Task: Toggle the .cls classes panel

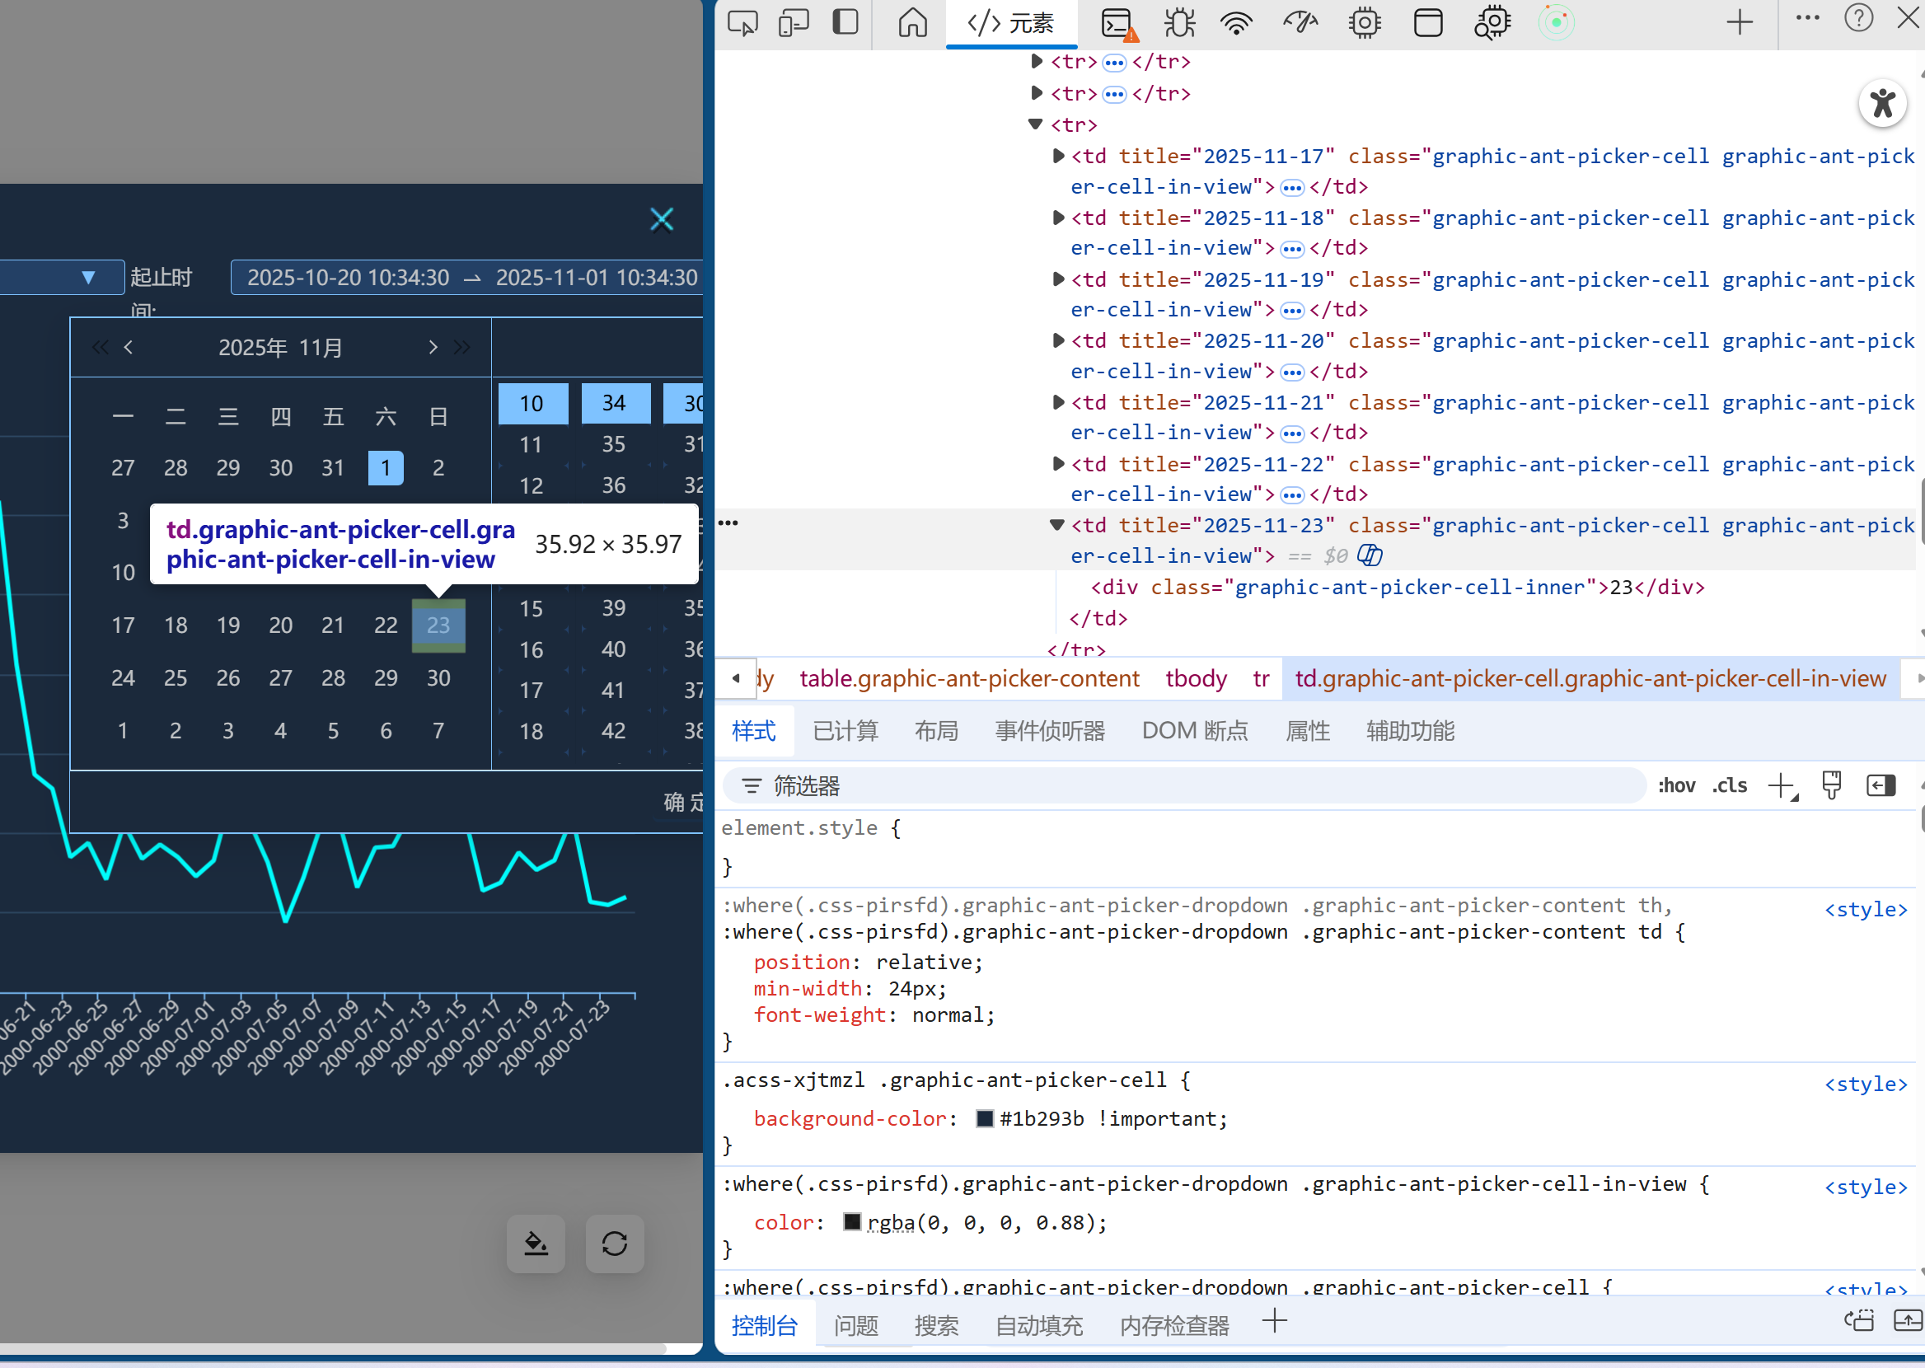Action: pyautogui.click(x=1730, y=786)
